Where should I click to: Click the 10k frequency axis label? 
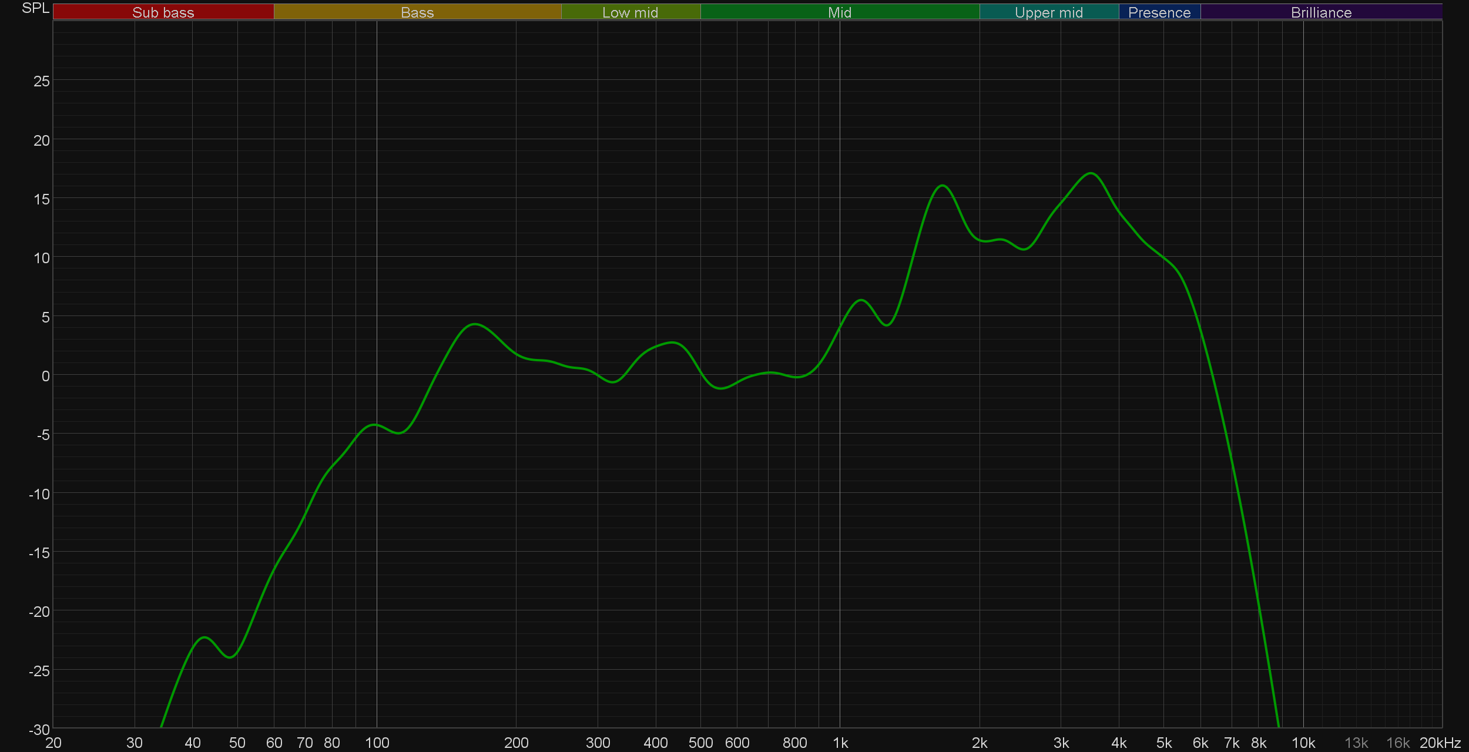[x=1303, y=743]
